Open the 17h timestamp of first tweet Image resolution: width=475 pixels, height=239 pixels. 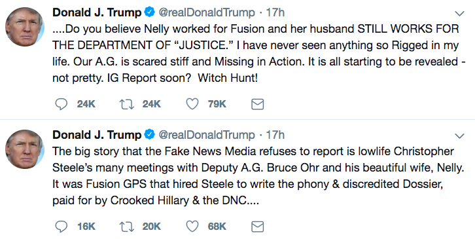tap(275, 12)
